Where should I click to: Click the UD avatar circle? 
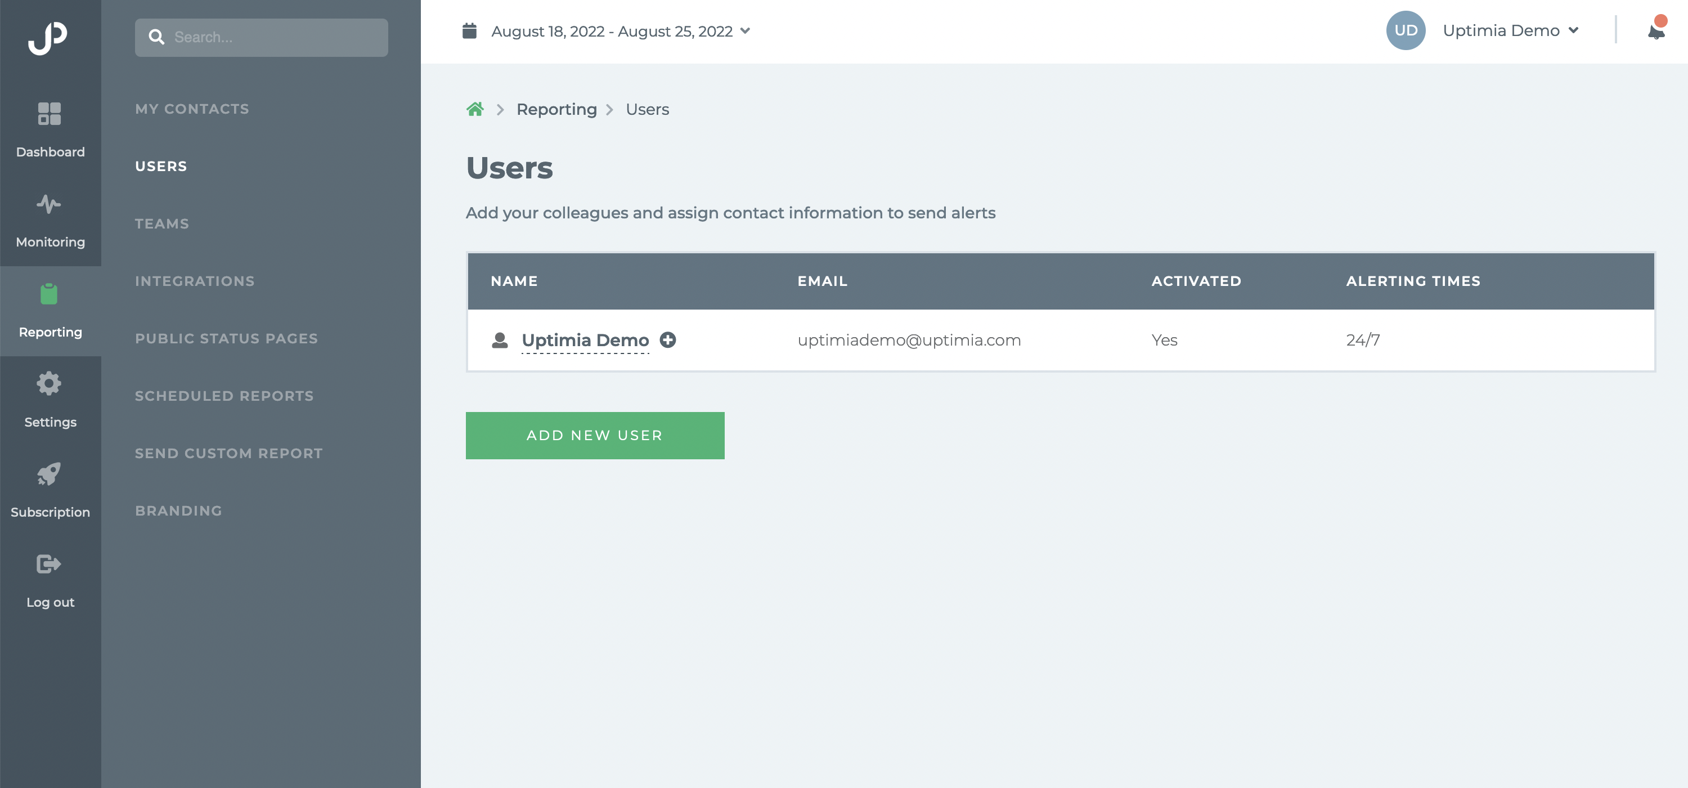pyautogui.click(x=1406, y=31)
